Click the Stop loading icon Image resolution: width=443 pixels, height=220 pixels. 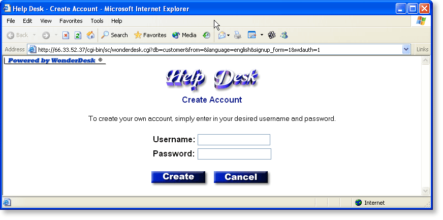66,35
